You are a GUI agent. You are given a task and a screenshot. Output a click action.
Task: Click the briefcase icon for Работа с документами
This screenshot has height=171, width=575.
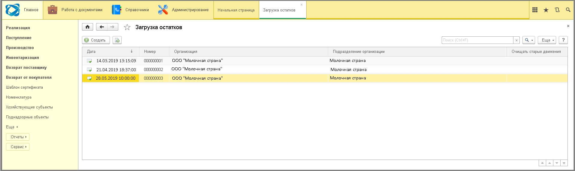[53, 10]
